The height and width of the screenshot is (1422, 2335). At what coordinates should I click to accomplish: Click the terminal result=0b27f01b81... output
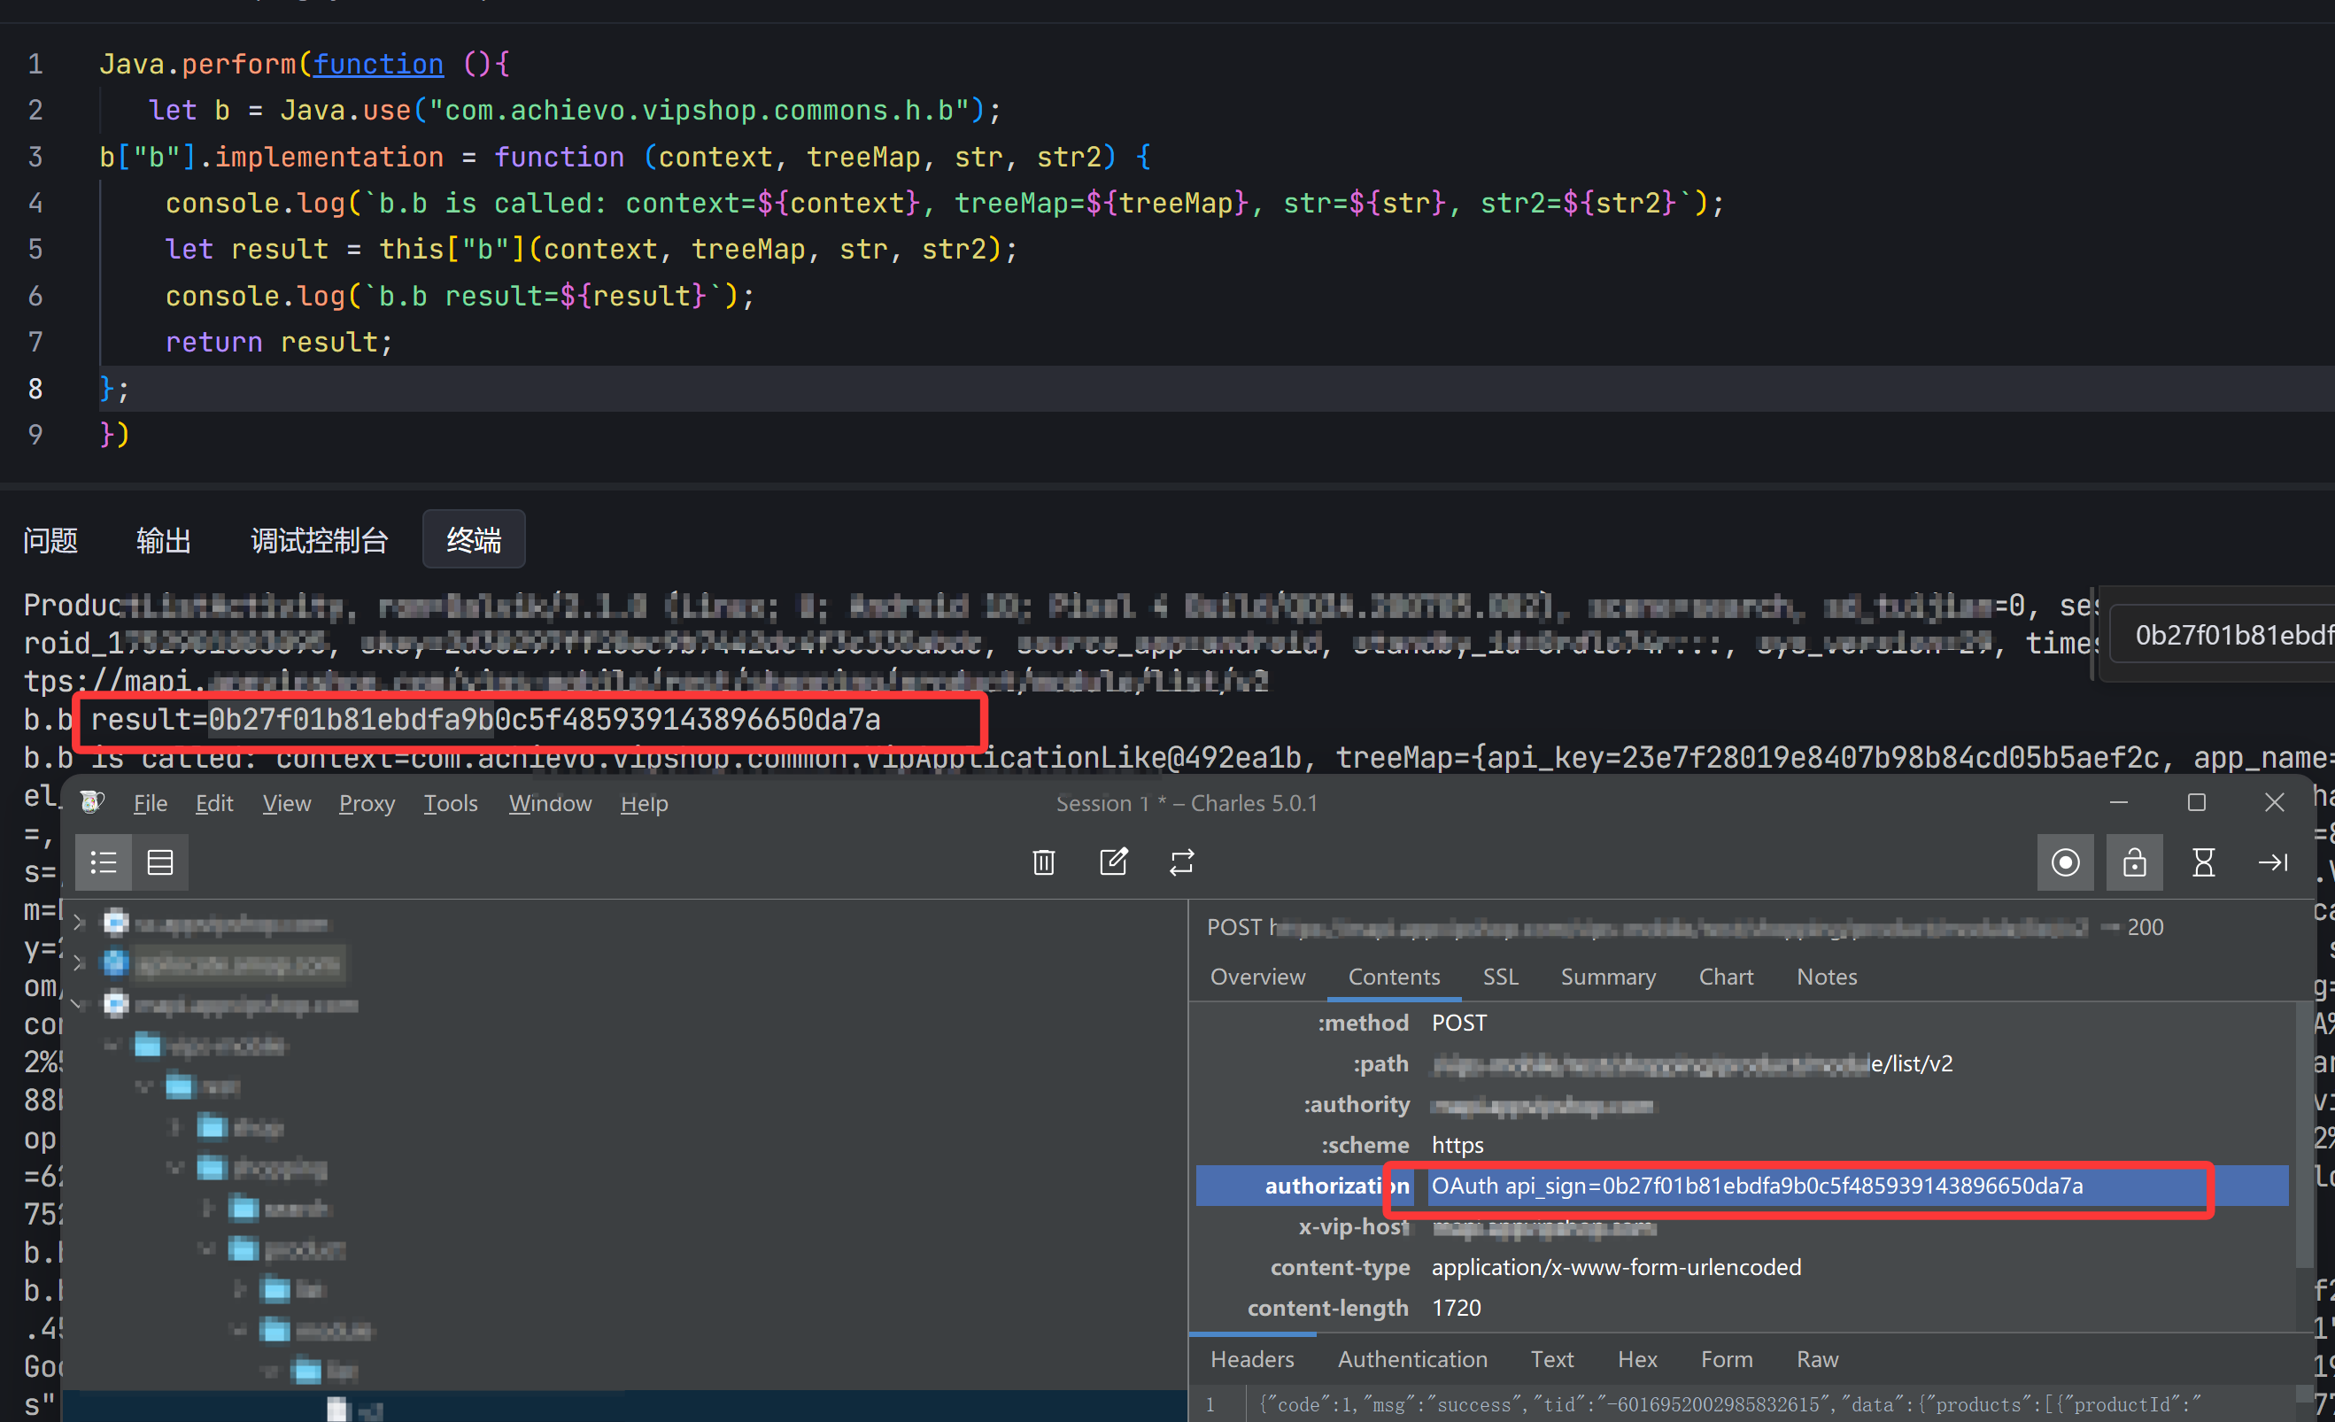(485, 720)
